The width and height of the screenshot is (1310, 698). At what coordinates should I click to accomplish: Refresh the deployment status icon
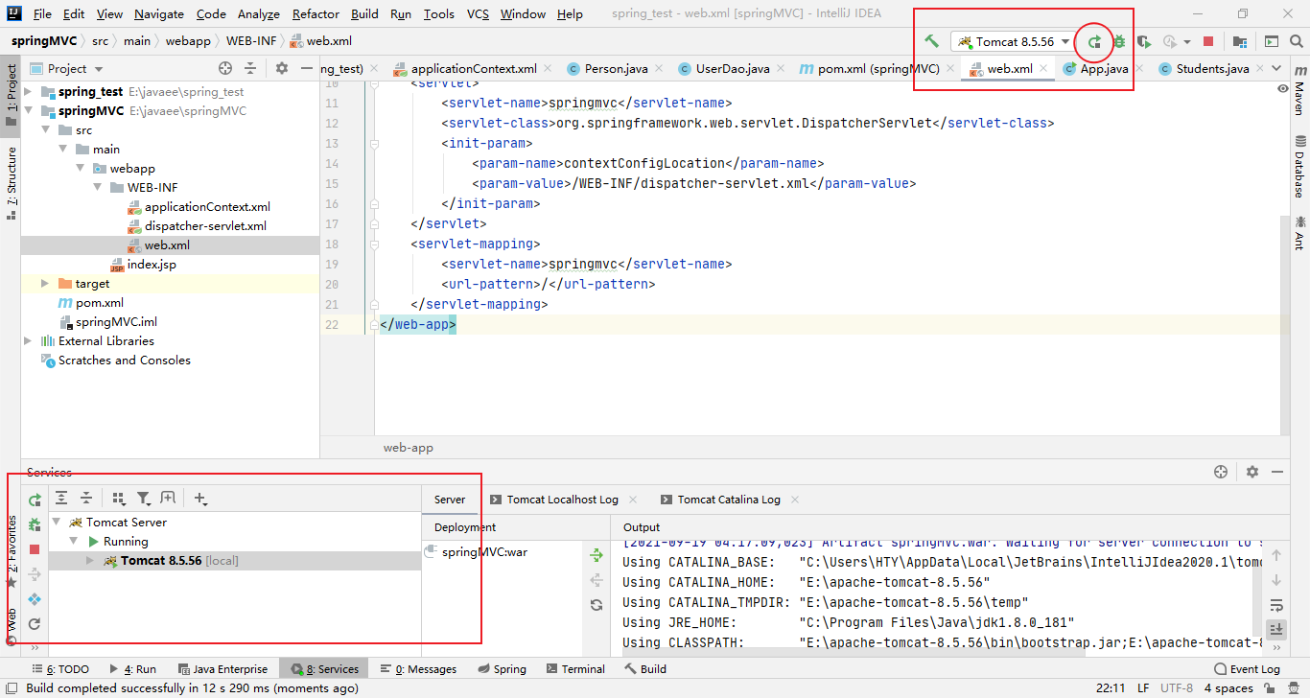pyautogui.click(x=597, y=605)
